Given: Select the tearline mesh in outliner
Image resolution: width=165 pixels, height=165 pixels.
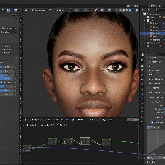Looking at the screenshot, I should click(157, 40).
